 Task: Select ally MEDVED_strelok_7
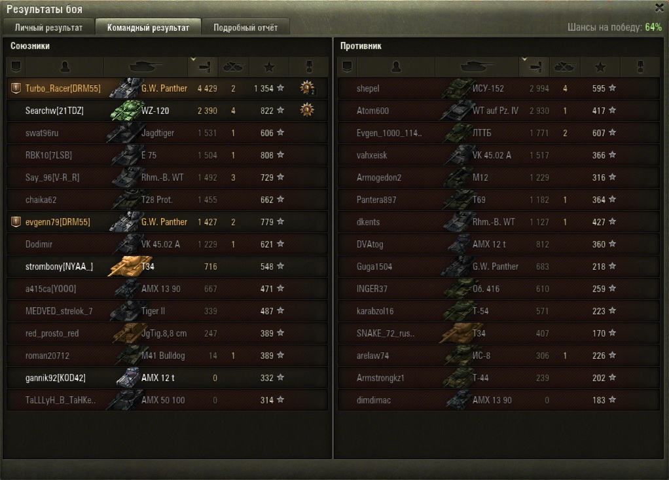59,311
